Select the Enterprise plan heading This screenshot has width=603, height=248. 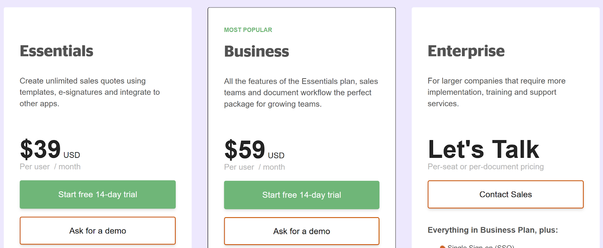tap(466, 51)
